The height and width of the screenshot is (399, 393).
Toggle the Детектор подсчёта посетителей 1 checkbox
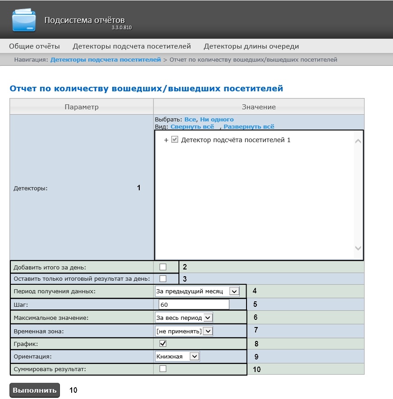click(x=175, y=140)
